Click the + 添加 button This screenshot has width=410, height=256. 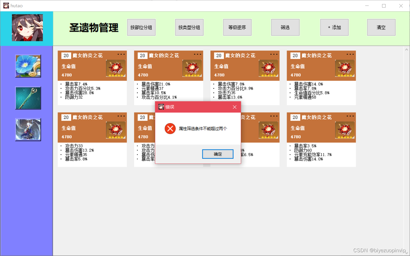pyautogui.click(x=334, y=27)
